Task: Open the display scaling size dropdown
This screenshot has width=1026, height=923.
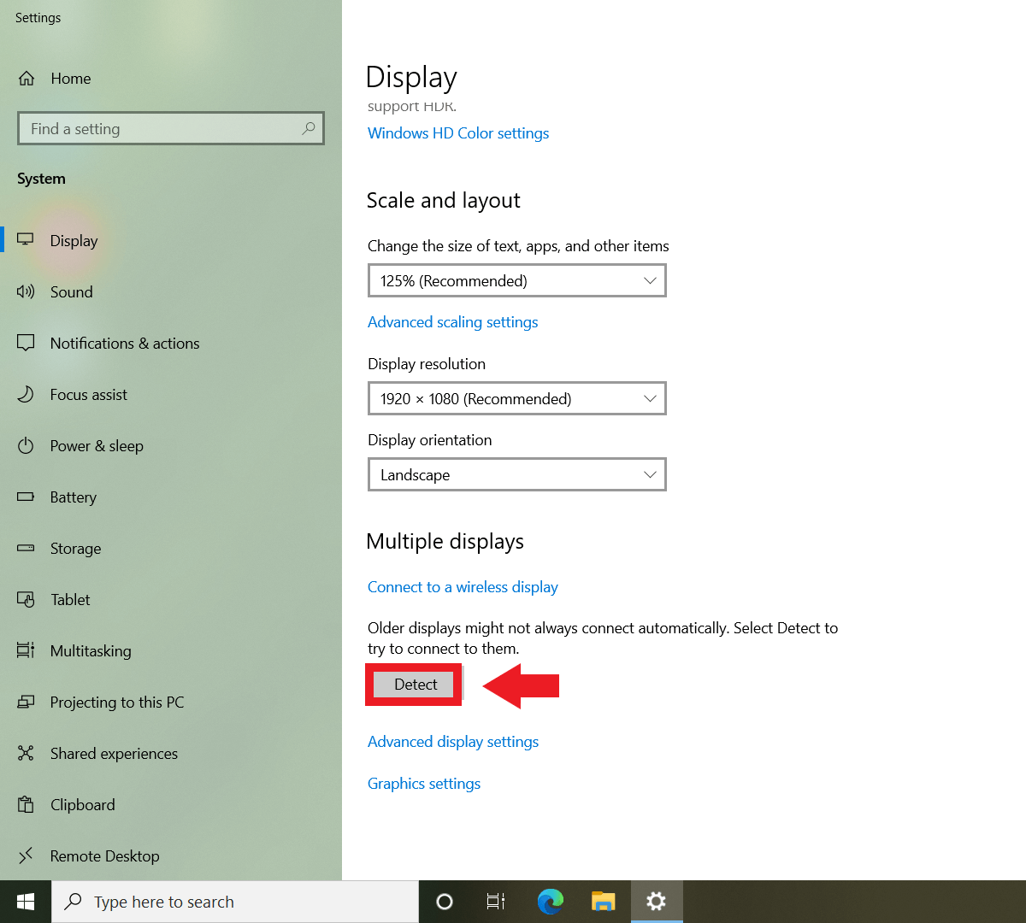Action: coord(516,280)
